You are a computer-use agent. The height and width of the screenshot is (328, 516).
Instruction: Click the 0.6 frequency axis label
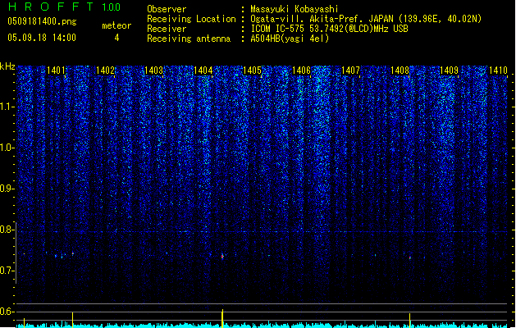pos(7,312)
